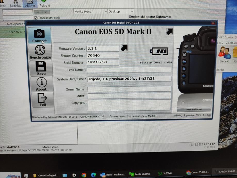This screenshot has width=237, height=178.
Task: Click the Pokreni toolbar icon
Action: (x=44, y=4)
